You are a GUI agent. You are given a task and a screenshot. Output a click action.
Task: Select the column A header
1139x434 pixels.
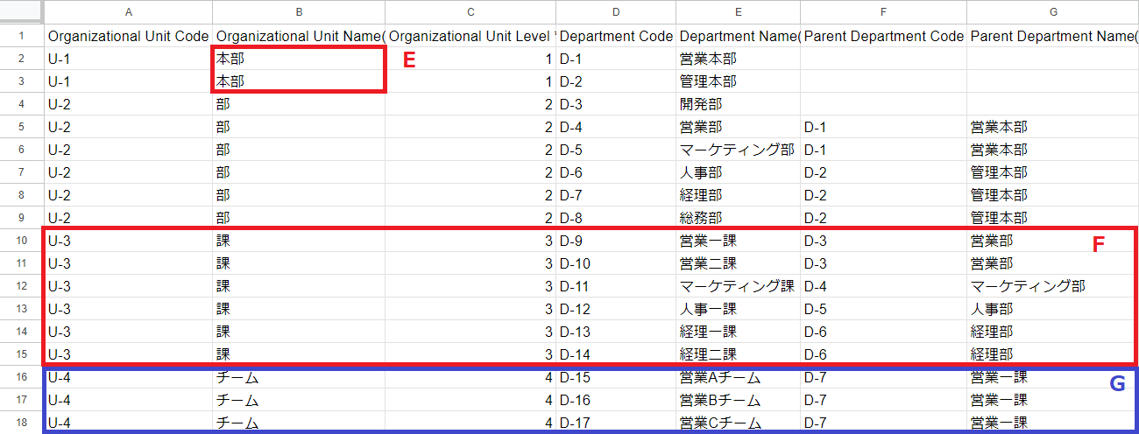128,12
